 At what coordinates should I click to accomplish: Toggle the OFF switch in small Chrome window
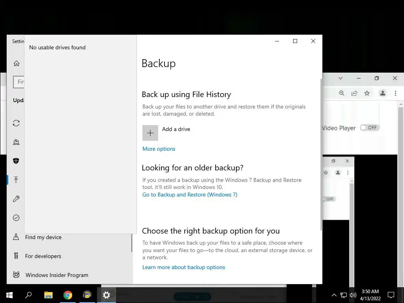[329, 199]
